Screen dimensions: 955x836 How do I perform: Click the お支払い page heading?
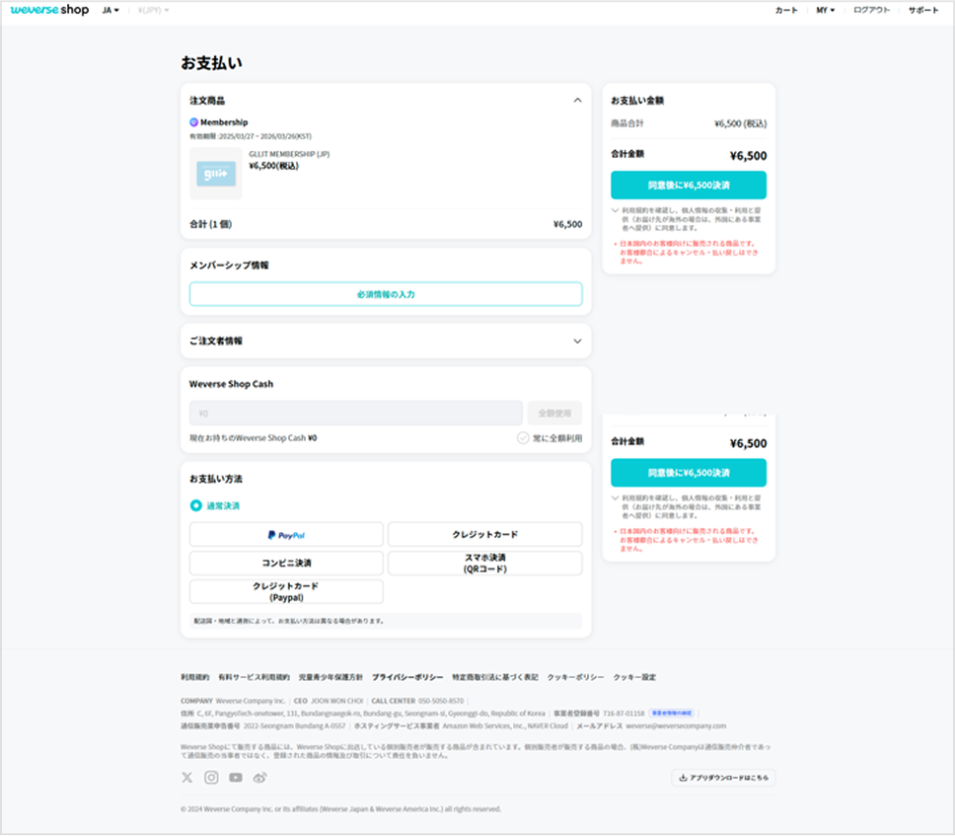(x=211, y=63)
